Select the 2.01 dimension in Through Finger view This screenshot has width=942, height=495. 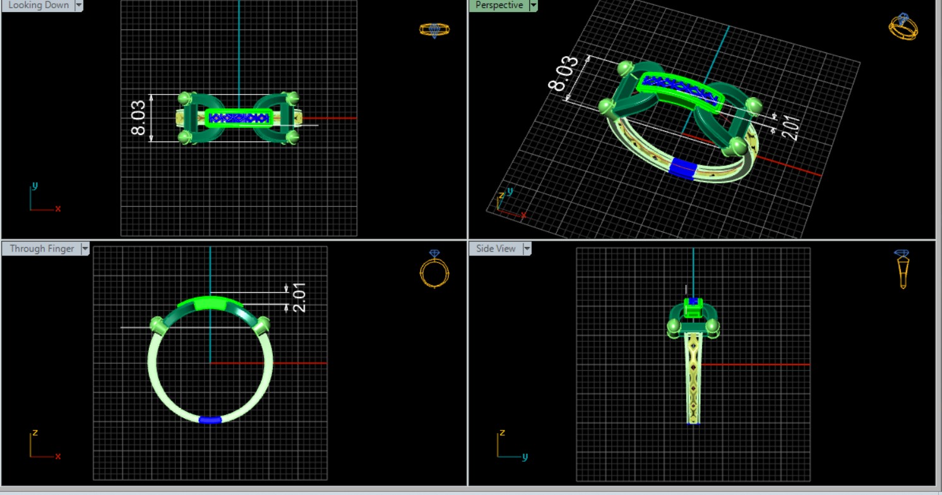coord(299,297)
